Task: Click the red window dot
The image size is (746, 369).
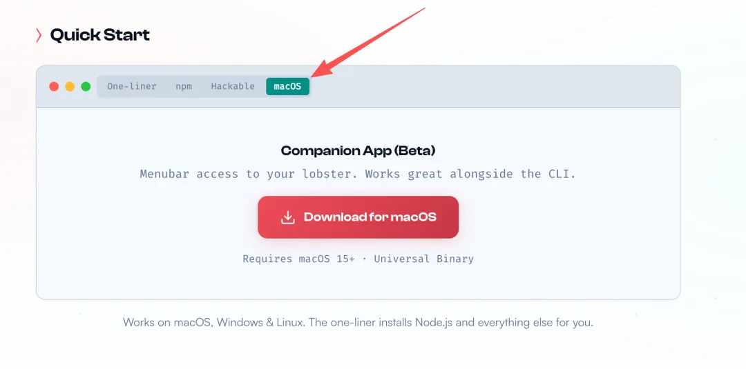Action: (55, 86)
